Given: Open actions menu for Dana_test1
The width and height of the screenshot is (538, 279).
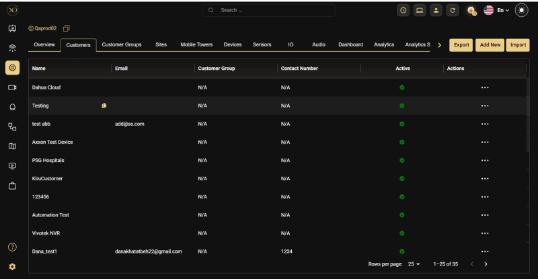Looking at the screenshot, I should (485, 251).
